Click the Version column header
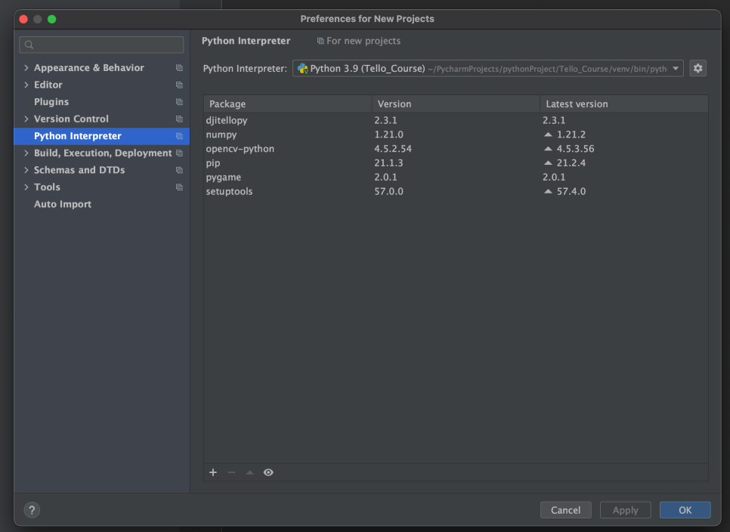Image resolution: width=730 pixels, height=532 pixels. tap(456, 104)
